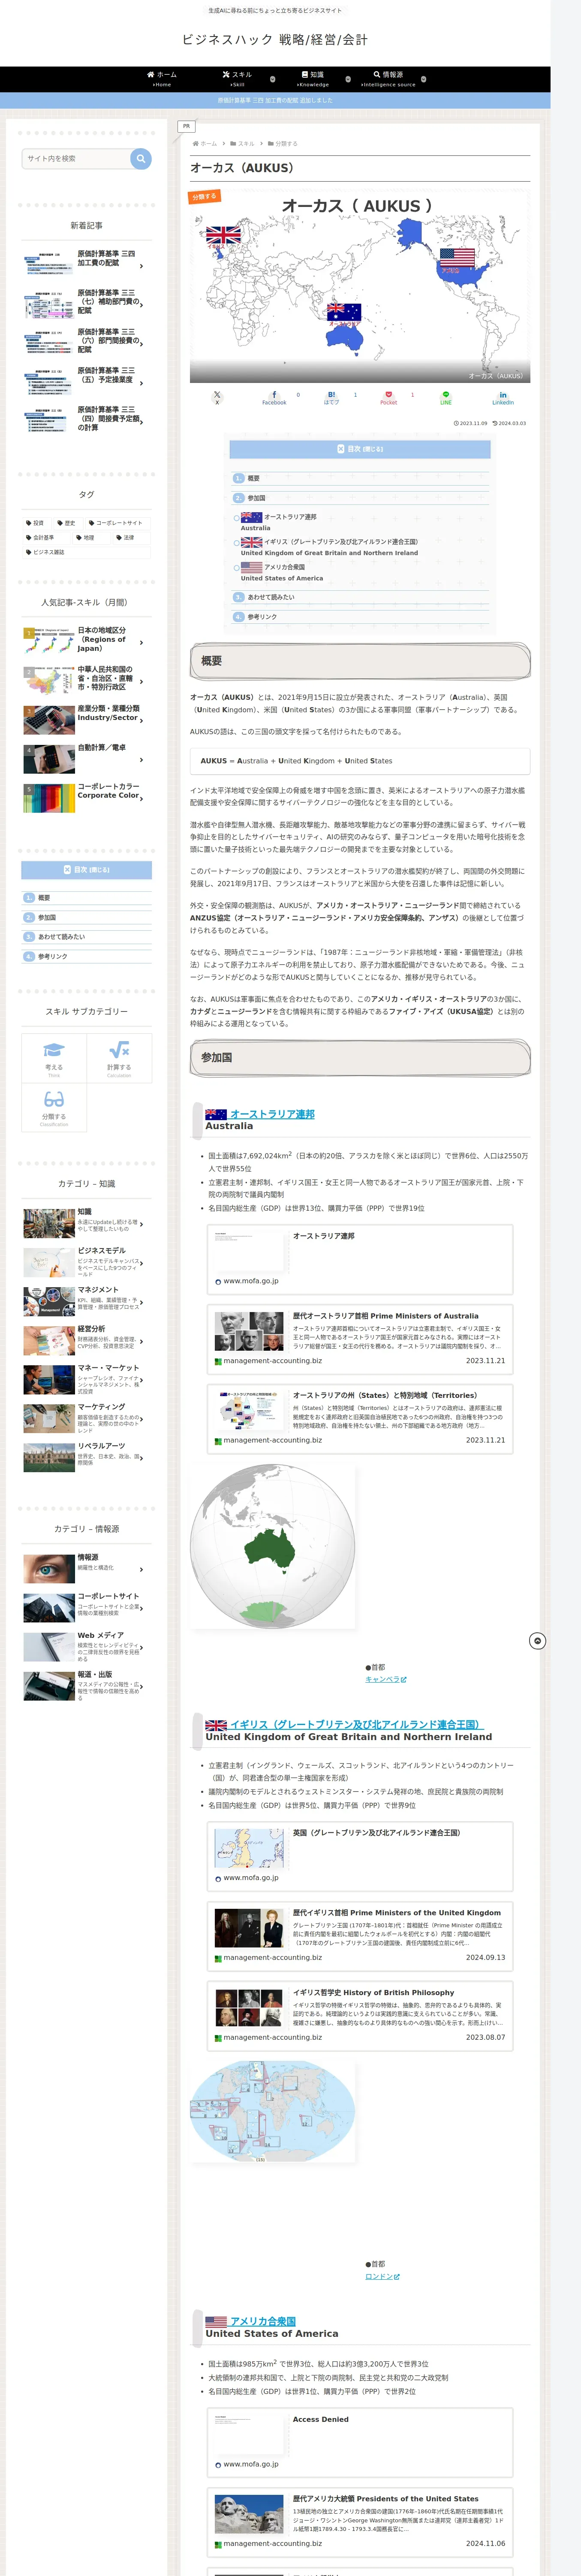Close the sidebar 目次 table of contents

87,870
